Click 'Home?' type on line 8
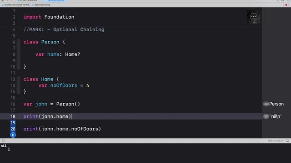This screenshot has width=291, height=163. [x=73, y=54]
